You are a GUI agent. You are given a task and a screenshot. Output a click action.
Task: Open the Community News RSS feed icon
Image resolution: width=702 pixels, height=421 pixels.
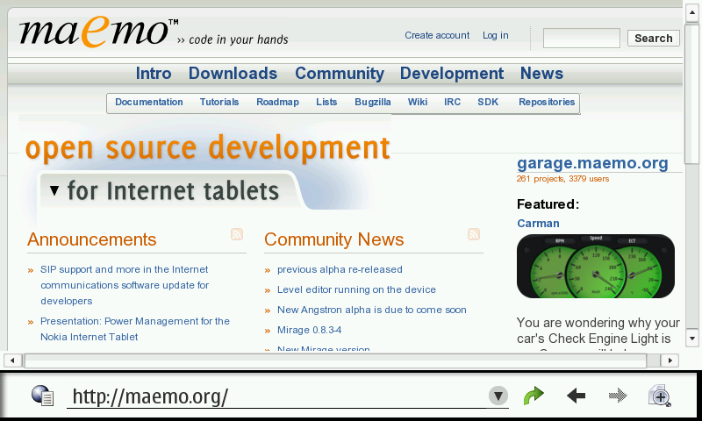[x=474, y=234]
